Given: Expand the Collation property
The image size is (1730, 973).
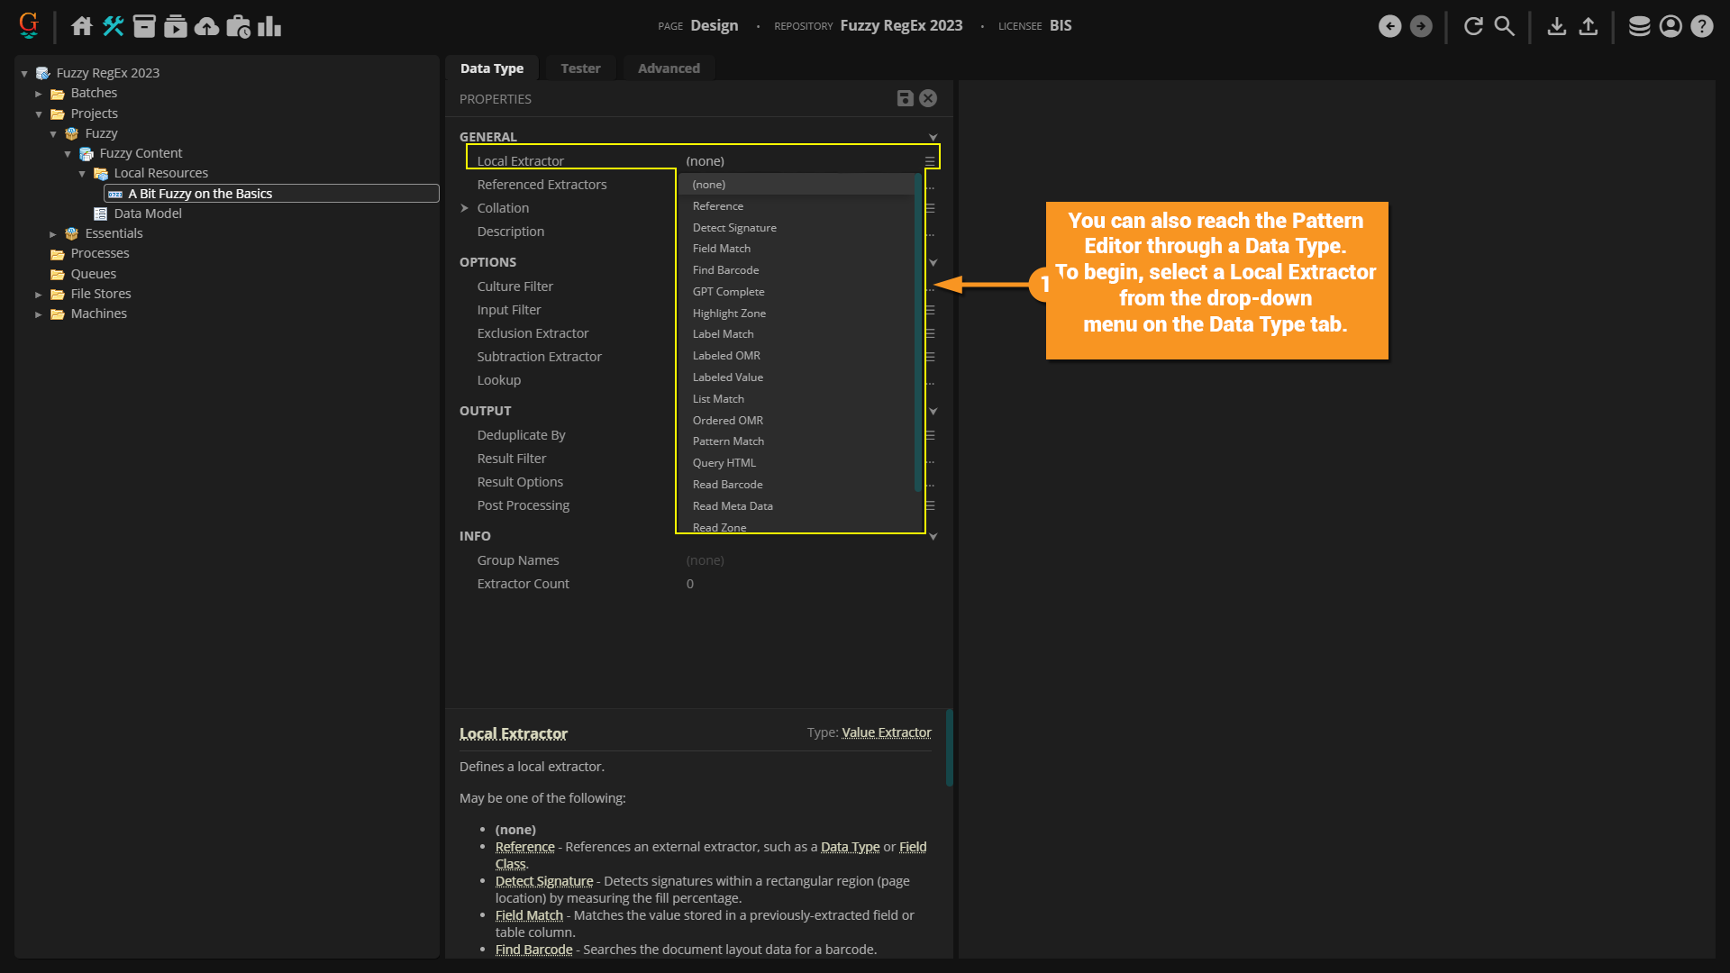Looking at the screenshot, I should tap(465, 208).
